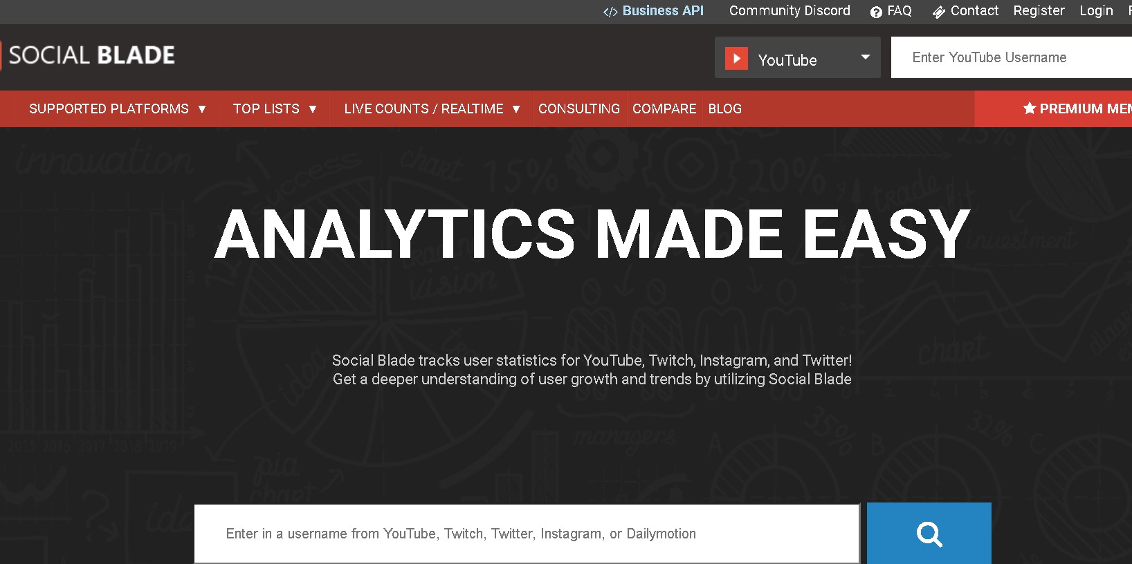The height and width of the screenshot is (564, 1132).
Task: Go to the Compare page
Action: [x=664, y=109]
